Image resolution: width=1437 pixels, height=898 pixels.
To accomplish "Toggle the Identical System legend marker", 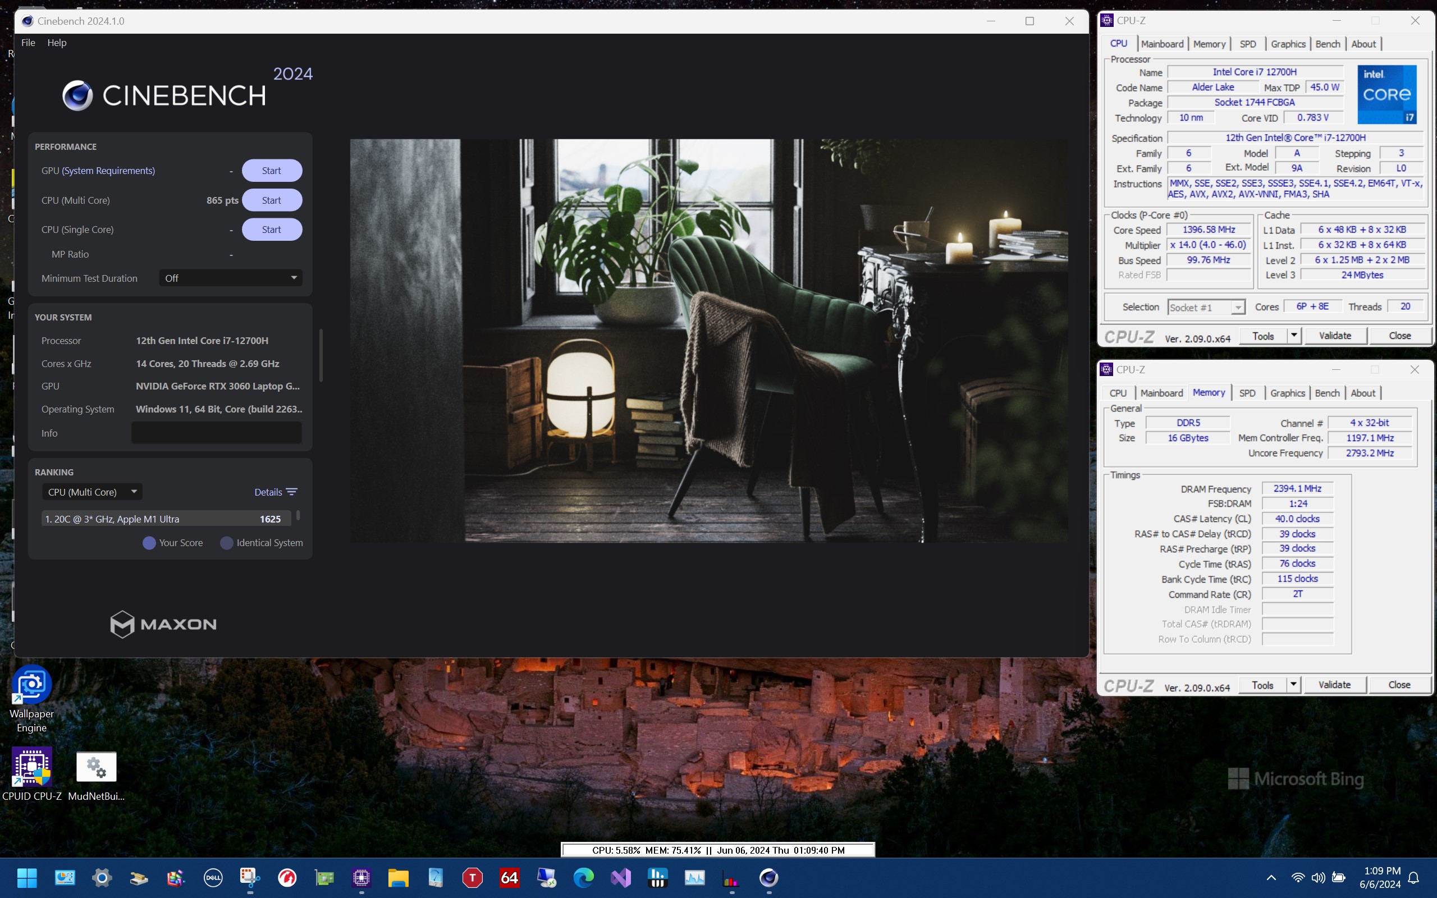I will (x=226, y=543).
